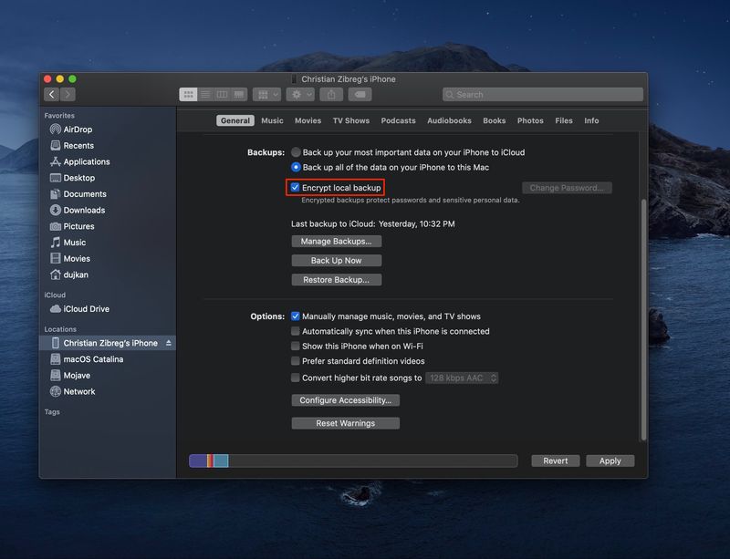
Task: Go back with the left chevron button
Action: (x=52, y=95)
